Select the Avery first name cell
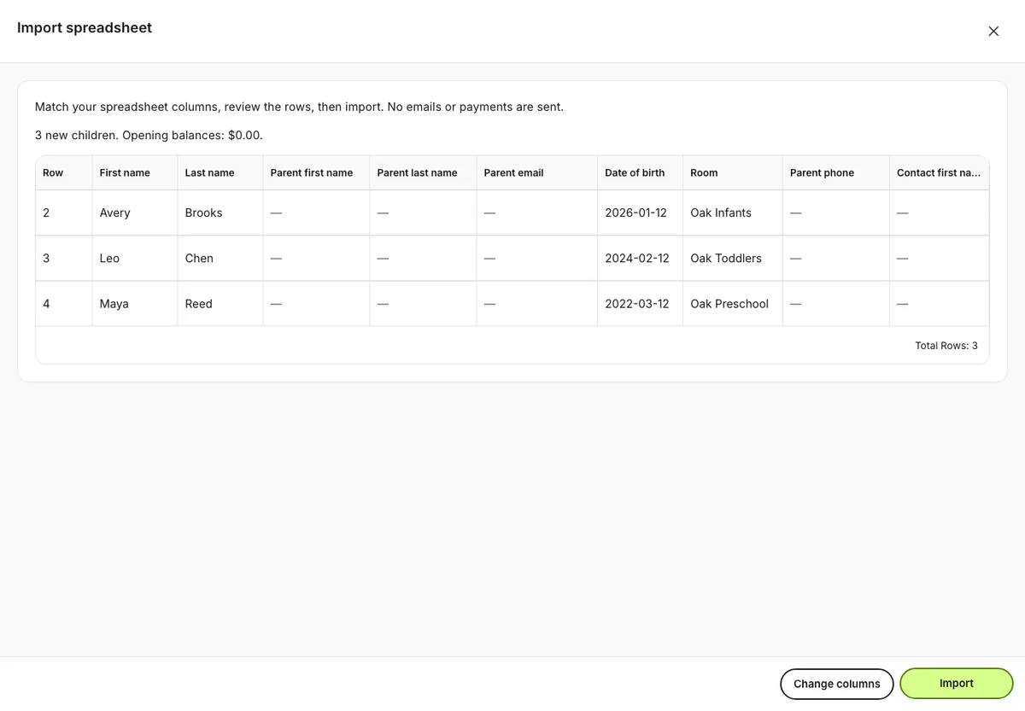The height and width of the screenshot is (711, 1025). [135, 213]
